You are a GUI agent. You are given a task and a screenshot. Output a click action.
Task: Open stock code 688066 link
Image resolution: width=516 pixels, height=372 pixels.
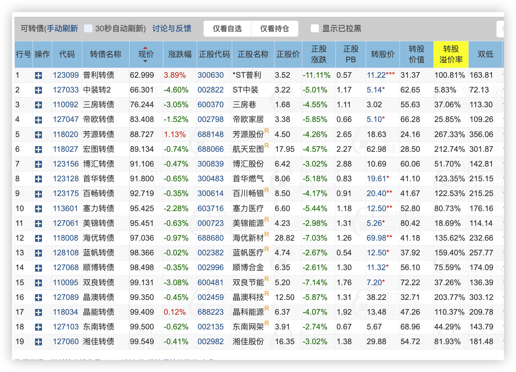210,149
